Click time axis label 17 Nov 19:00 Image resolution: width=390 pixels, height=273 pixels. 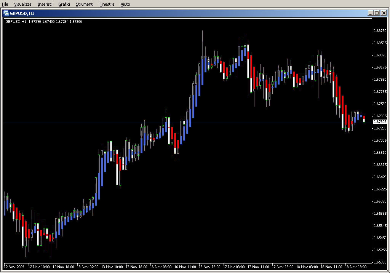[x=283, y=267]
